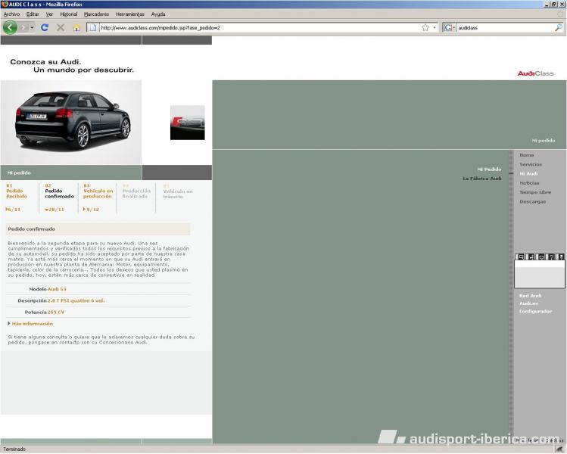Screen dimensions: 567x454
Task: Open the address bar history dropdown arrow
Action: tap(435, 27)
